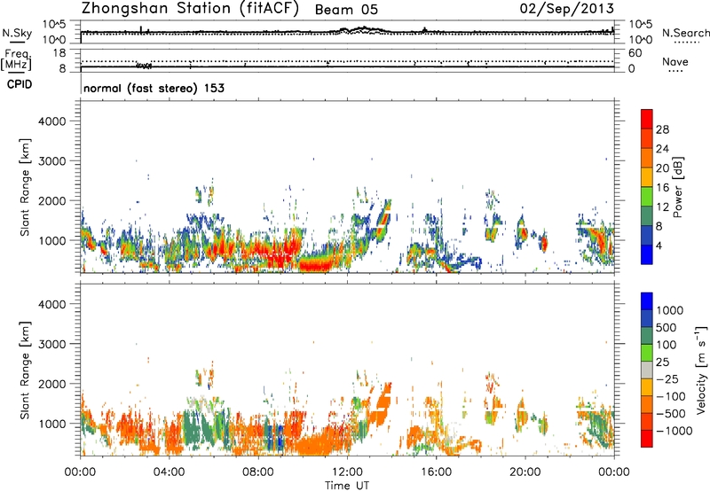This screenshot has height=491, width=710.
Task: Click the noise bump near 12:30 in N.Sky trace
Action: click(x=362, y=30)
